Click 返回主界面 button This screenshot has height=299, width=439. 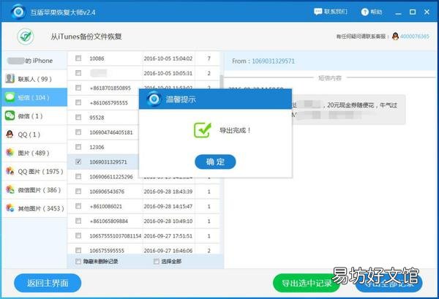(48, 283)
